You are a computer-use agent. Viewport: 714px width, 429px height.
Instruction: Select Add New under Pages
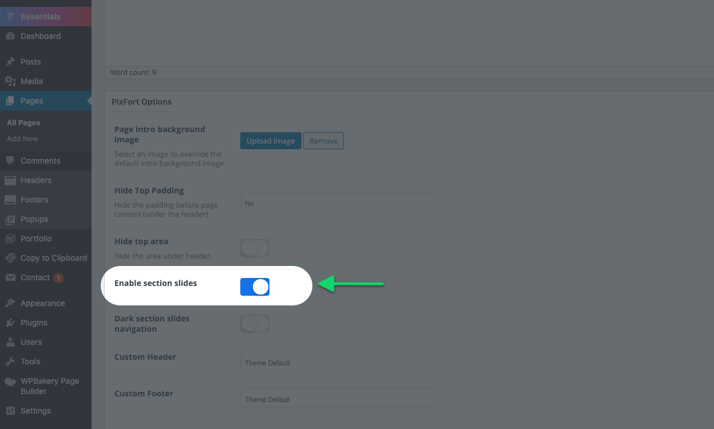(x=22, y=138)
